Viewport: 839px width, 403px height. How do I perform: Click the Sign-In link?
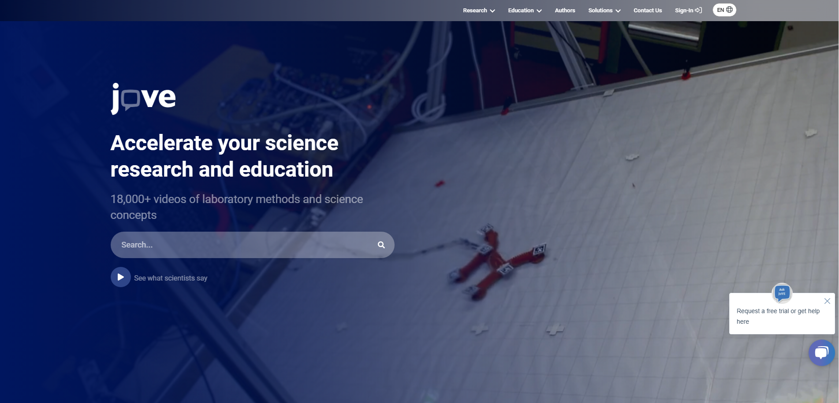(688, 11)
